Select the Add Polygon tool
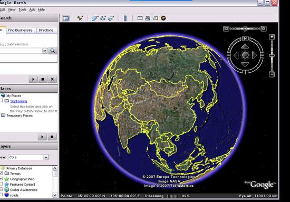Viewport: 290px width, 202px height. [95, 18]
